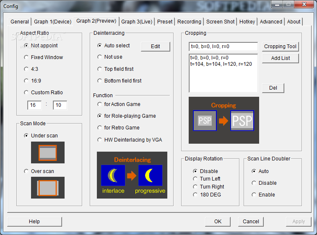Switch to the General tab
The height and width of the screenshot is (235, 317).
tap(20, 22)
